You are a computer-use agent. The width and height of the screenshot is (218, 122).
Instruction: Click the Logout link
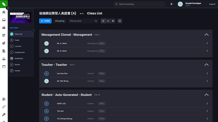(x=212, y=4)
